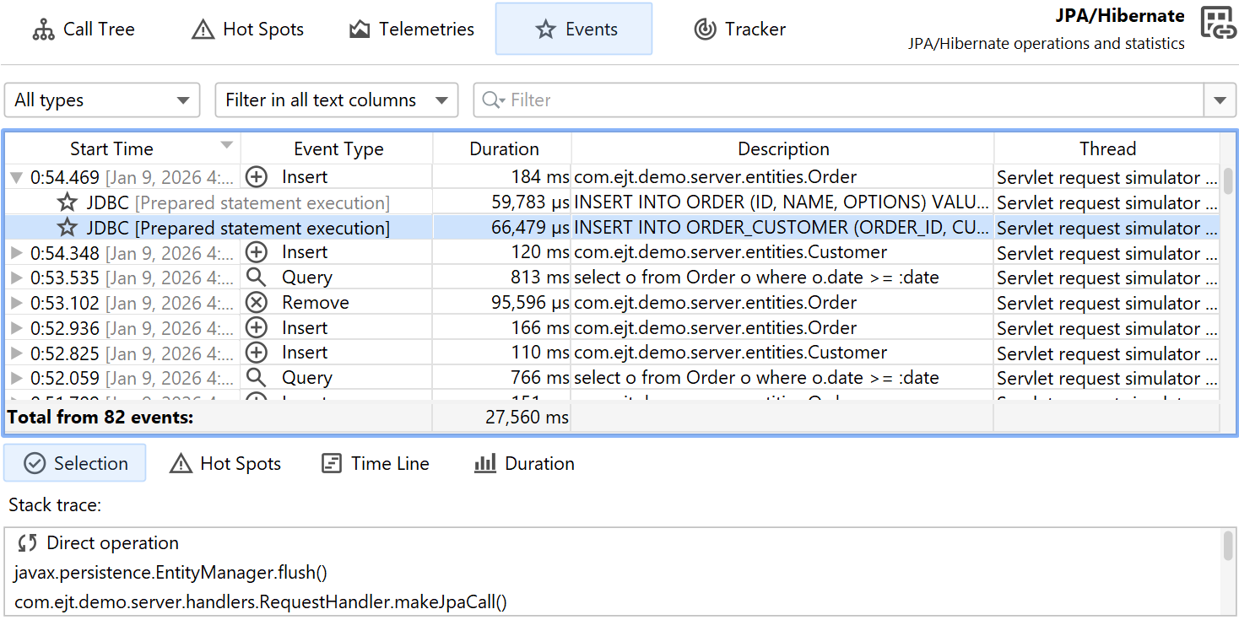The width and height of the screenshot is (1239, 620).
Task: Click the Direct operation cycle icon
Action: click(28, 543)
